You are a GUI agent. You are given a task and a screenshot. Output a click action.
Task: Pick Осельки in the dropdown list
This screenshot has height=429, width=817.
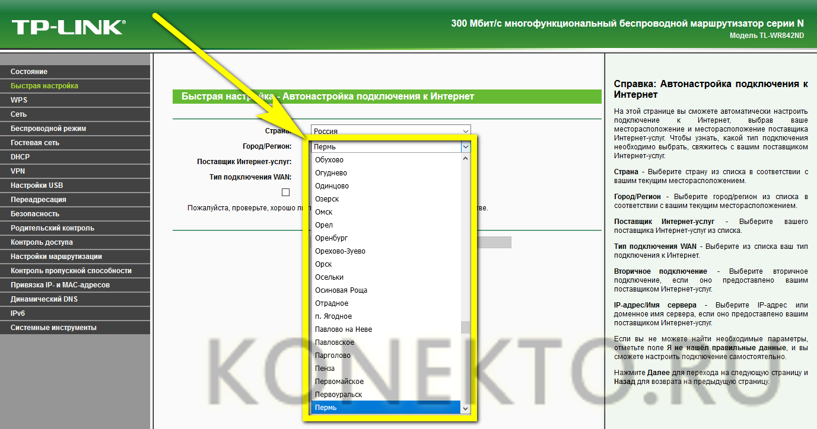[x=386, y=277]
